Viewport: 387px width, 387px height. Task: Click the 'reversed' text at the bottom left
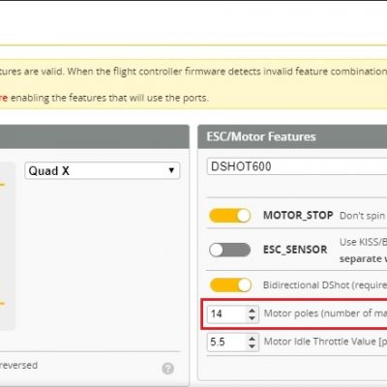18,366
